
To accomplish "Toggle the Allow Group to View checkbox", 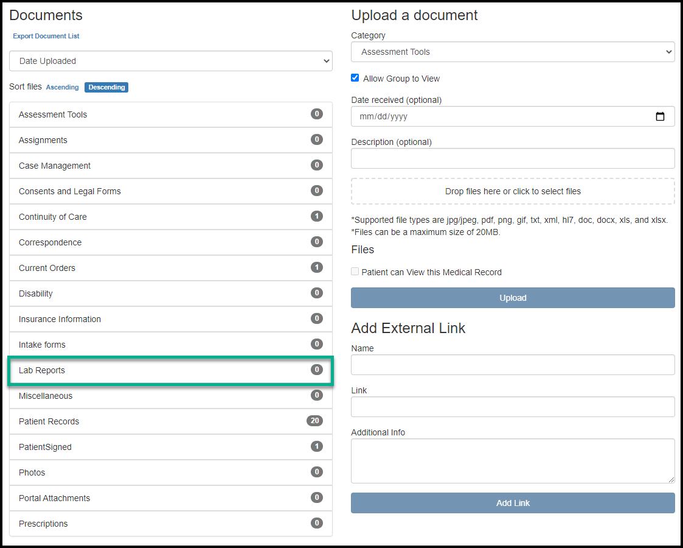I will coord(355,78).
